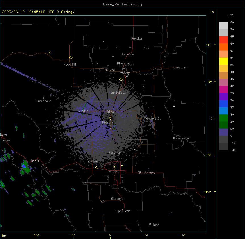The width and height of the screenshot is (245, 239).
Task: Select the Innisfail city label
Action: pyautogui.click(x=118, y=93)
